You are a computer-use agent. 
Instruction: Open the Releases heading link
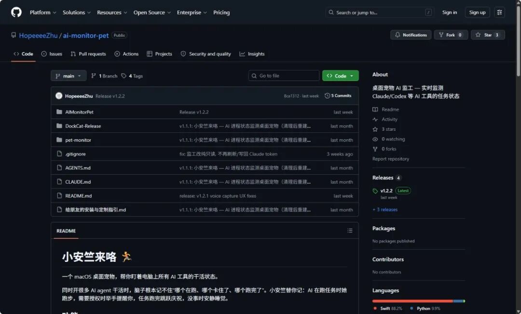pyautogui.click(x=383, y=178)
